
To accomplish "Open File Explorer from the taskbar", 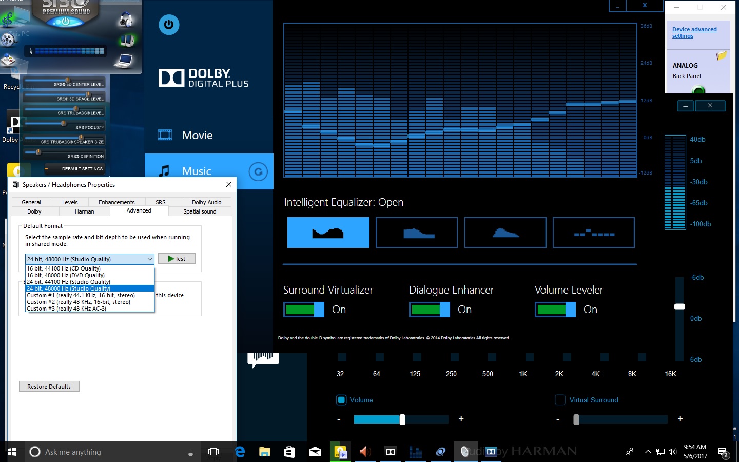I will [265, 452].
